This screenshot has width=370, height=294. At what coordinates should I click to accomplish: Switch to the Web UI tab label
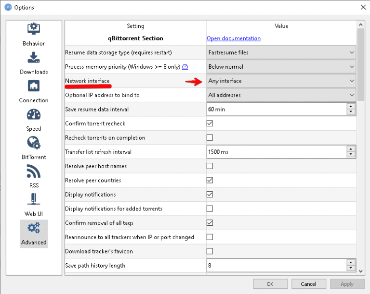(34, 214)
